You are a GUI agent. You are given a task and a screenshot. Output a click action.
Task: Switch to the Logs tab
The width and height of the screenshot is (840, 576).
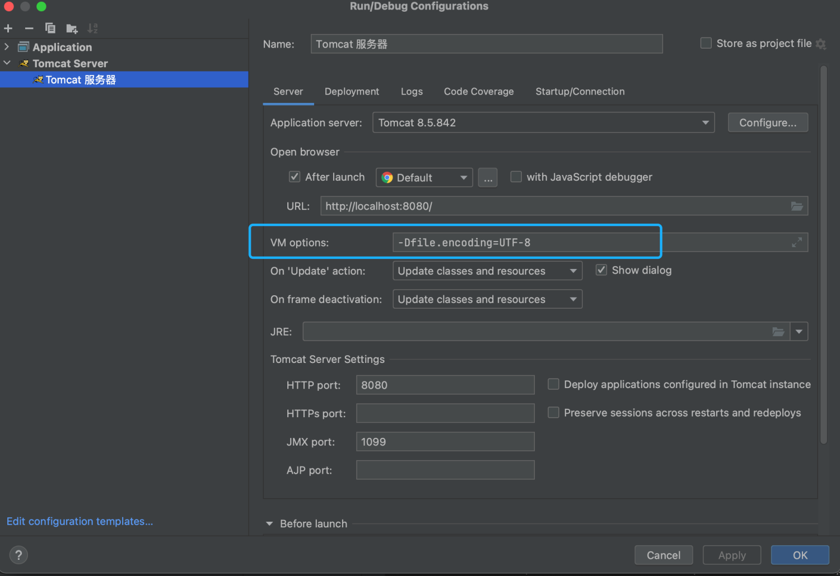(412, 92)
